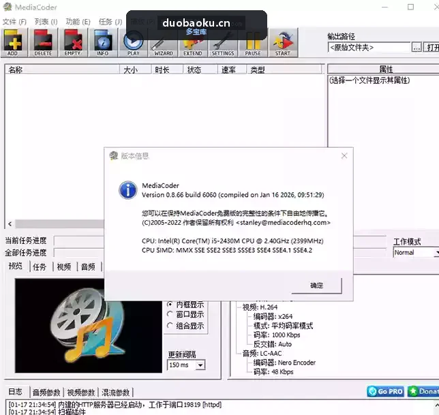This screenshot has height=415, width=439.
Task: Select the 组合显示 radio option
Action: pos(185,326)
